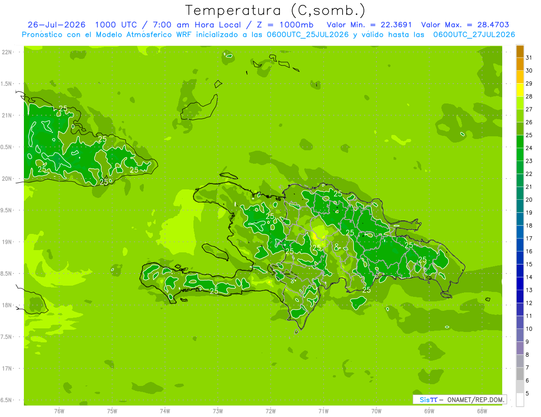Select the date text '26-Jul-2026'
541x417 pixels.
pyautogui.click(x=57, y=25)
